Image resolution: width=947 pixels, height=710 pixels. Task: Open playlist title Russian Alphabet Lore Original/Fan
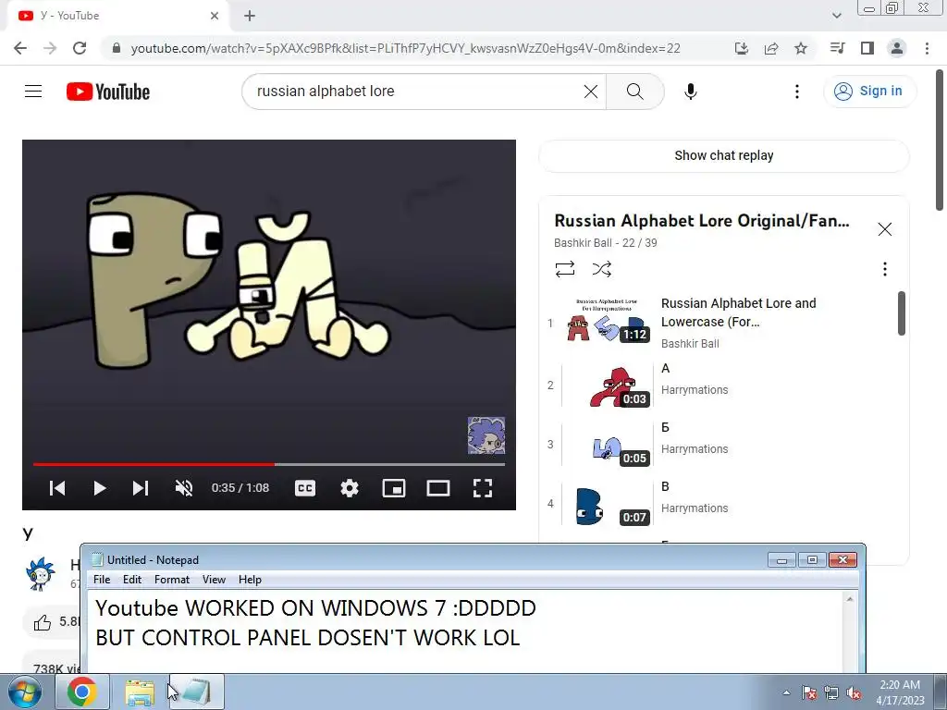tap(701, 221)
